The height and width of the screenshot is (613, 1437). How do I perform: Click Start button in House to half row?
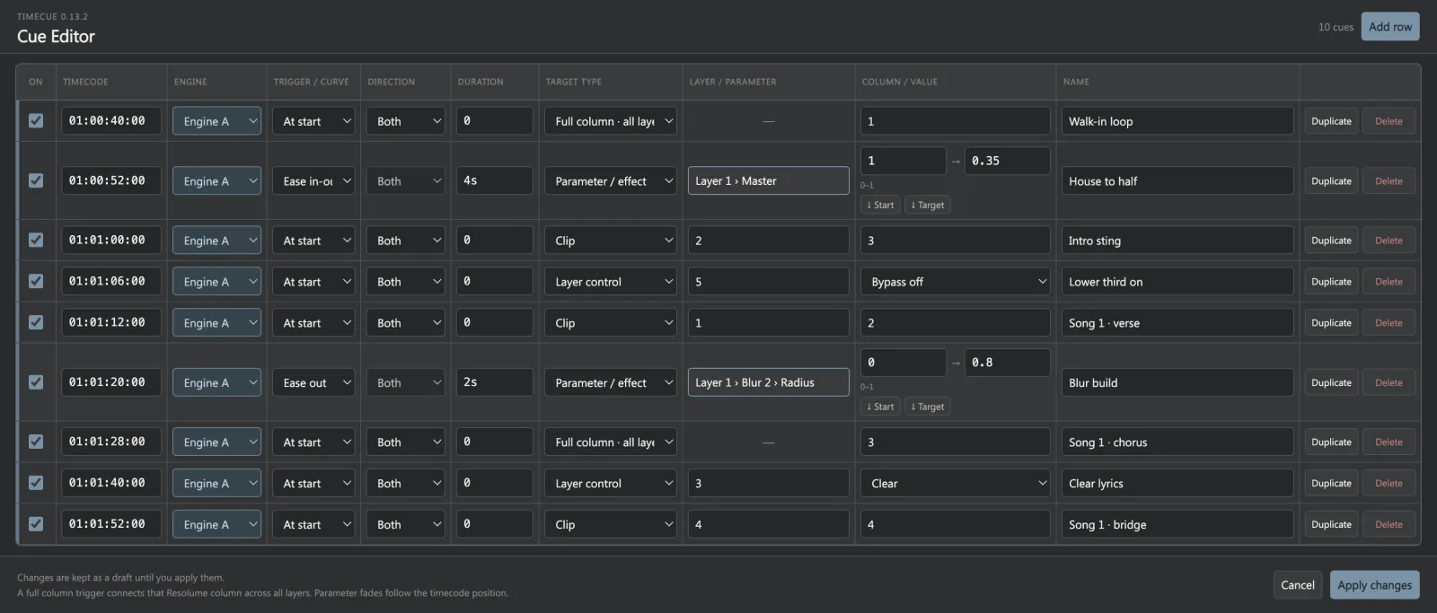tap(880, 205)
